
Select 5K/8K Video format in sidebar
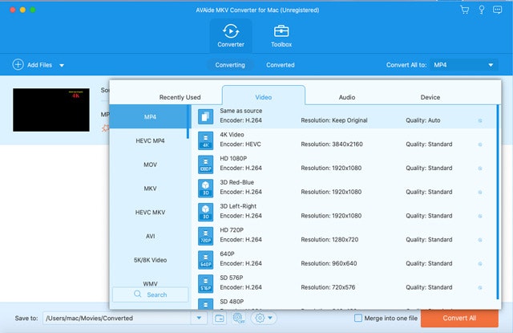(150, 260)
